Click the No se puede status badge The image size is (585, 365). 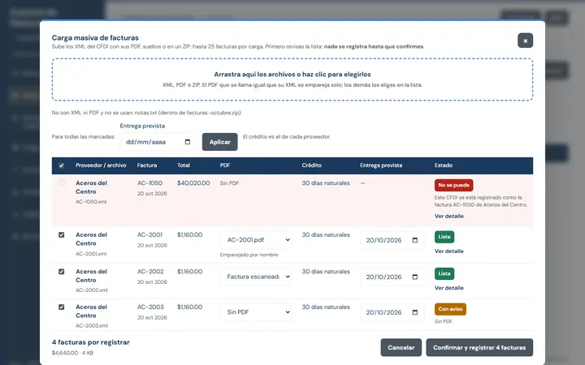(453, 185)
